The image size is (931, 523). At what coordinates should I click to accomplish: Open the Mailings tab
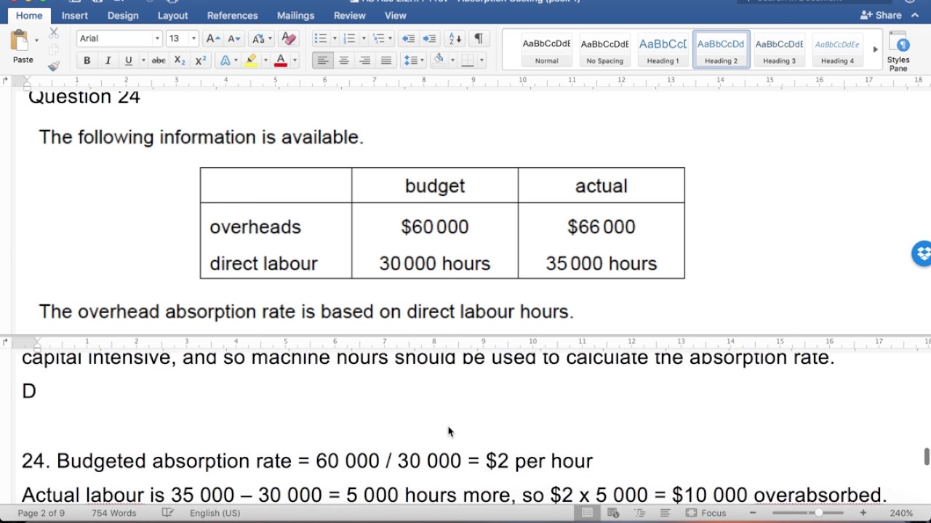pyautogui.click(x=295, y=15)
